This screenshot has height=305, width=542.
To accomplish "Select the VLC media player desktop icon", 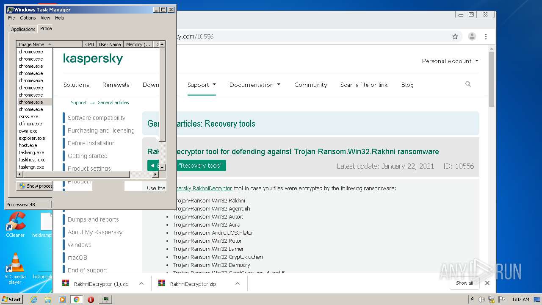I will click(x=15, y=269).
